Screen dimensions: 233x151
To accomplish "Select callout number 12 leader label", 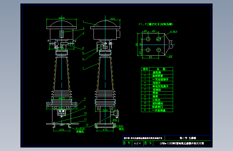I will pos(87,125).
